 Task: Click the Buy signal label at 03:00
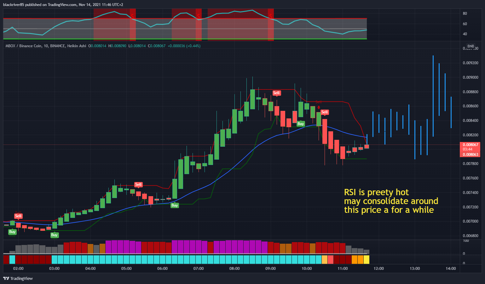(54, 235)
